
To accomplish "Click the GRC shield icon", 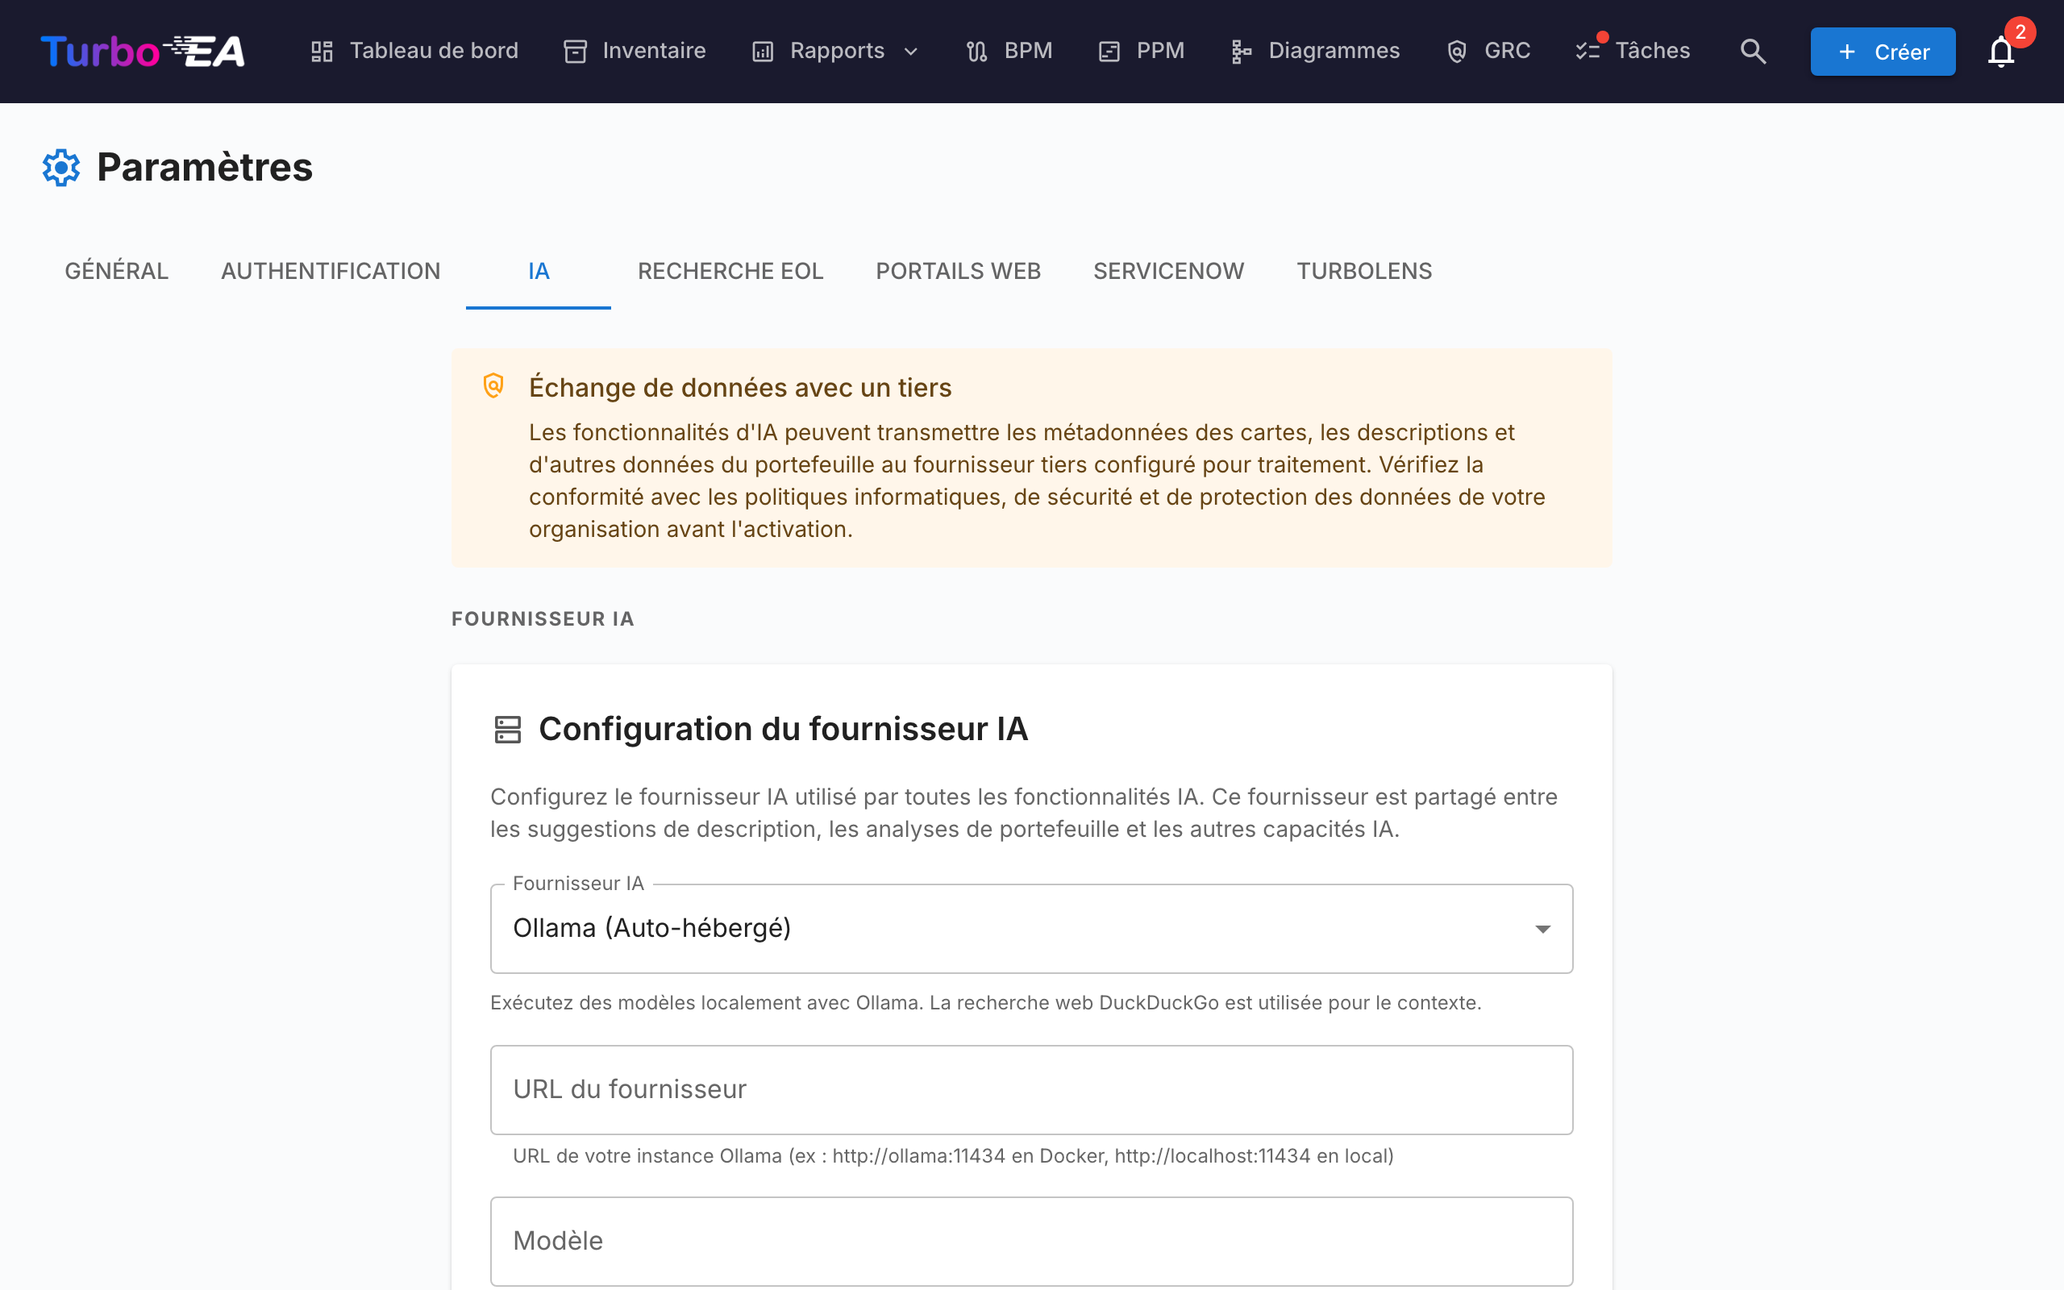I will 1457,51.
